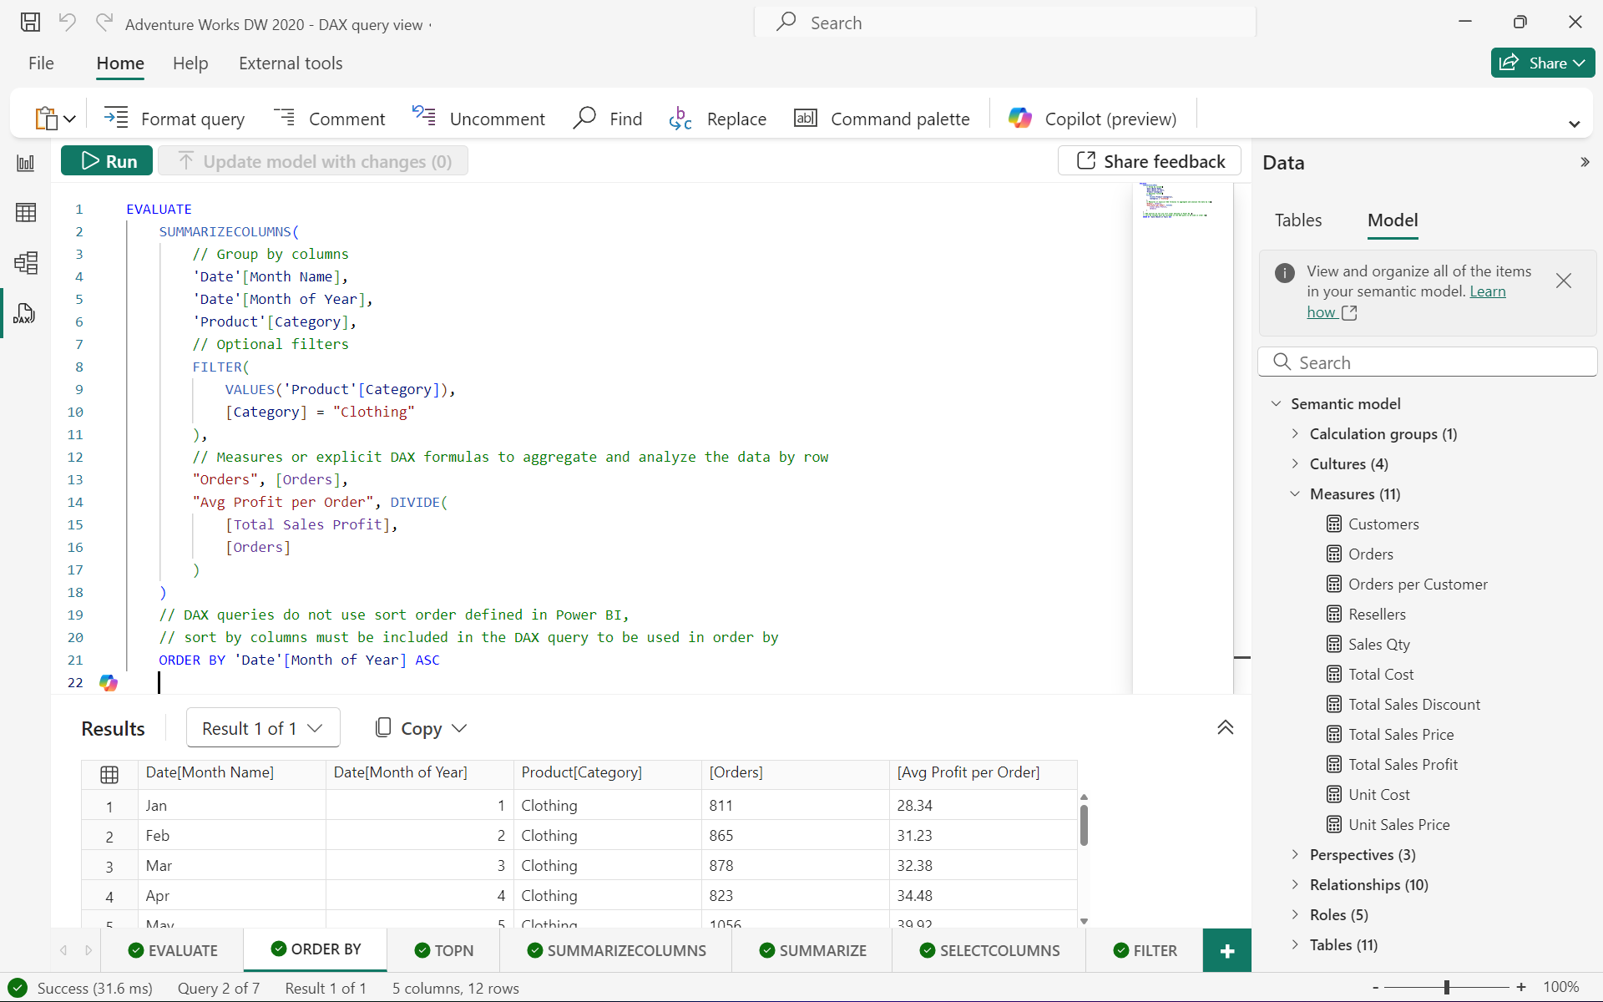Switch to the Model tab
The image size is (1603, 1002).
coord(1391,220)
